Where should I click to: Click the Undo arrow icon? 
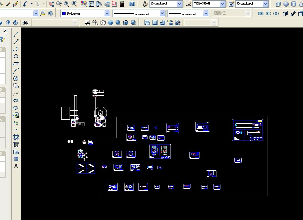[25, 4]
